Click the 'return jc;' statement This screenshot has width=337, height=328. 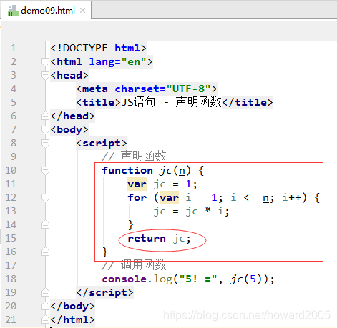click(x=159, y=239)
